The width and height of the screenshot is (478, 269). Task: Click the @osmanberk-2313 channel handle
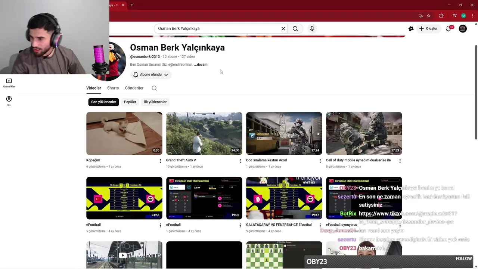coord(145,57)
